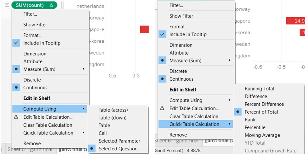Choose Running Total from the submenu

(x=259, y=89)
